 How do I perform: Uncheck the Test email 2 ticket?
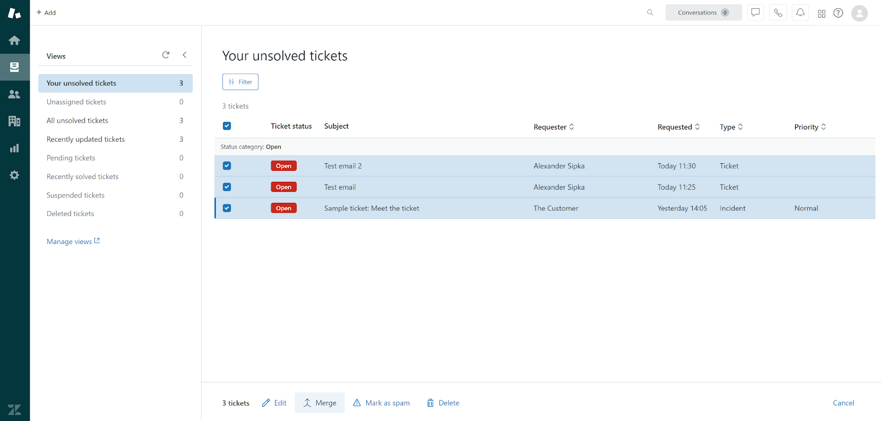point(227,166)
